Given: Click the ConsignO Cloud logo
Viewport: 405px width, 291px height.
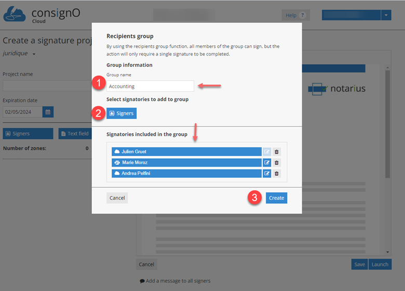Looking at the screenshot, I should [42, 15].
